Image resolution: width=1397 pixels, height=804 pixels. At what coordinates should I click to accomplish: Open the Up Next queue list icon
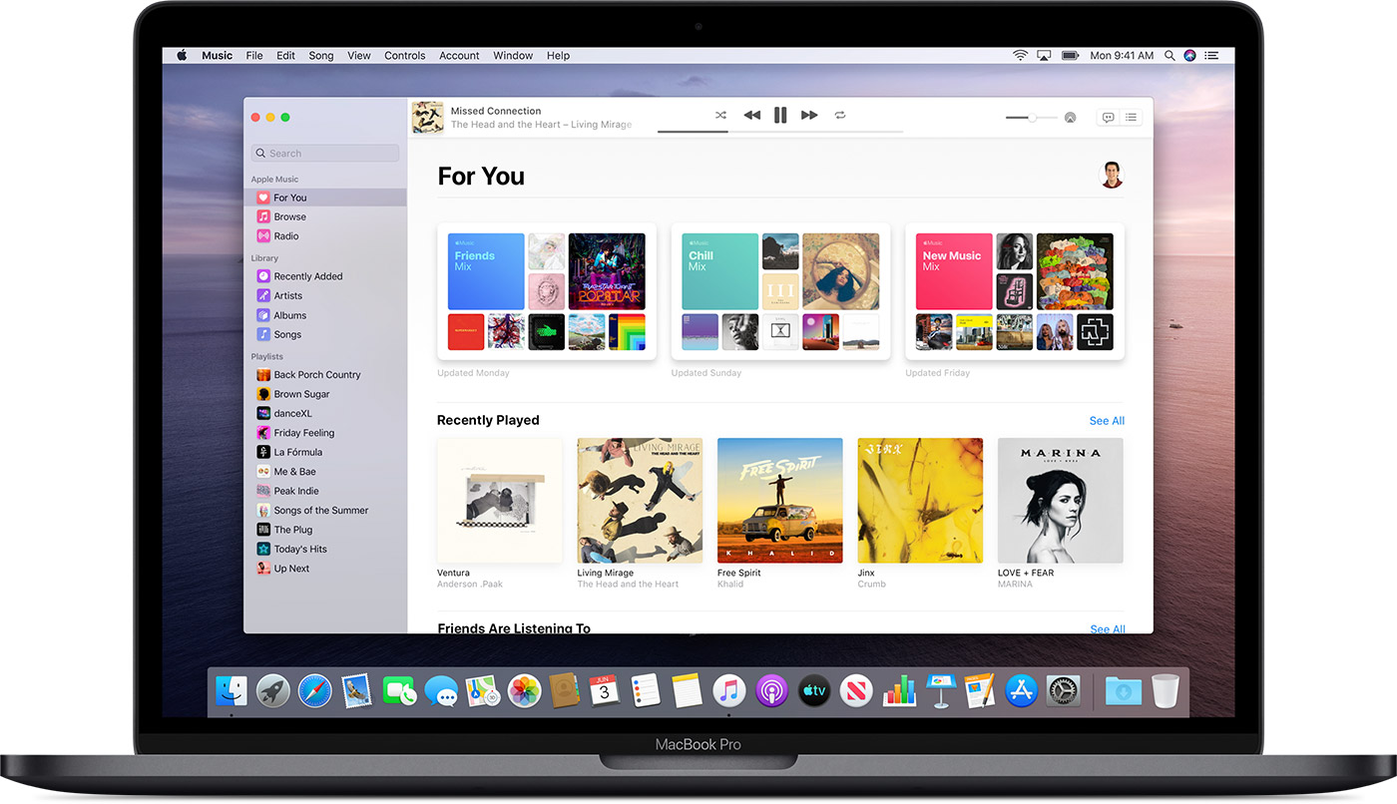1131,118
